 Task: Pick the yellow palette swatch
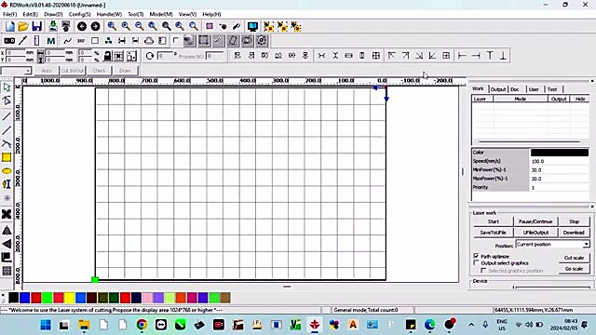[69, 298]
